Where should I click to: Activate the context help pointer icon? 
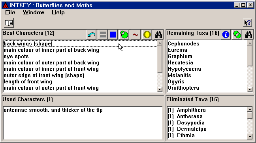tap(248, 23)
